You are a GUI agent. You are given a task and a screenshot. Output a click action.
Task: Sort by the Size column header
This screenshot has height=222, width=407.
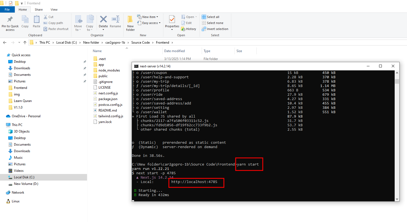point(239,51)
